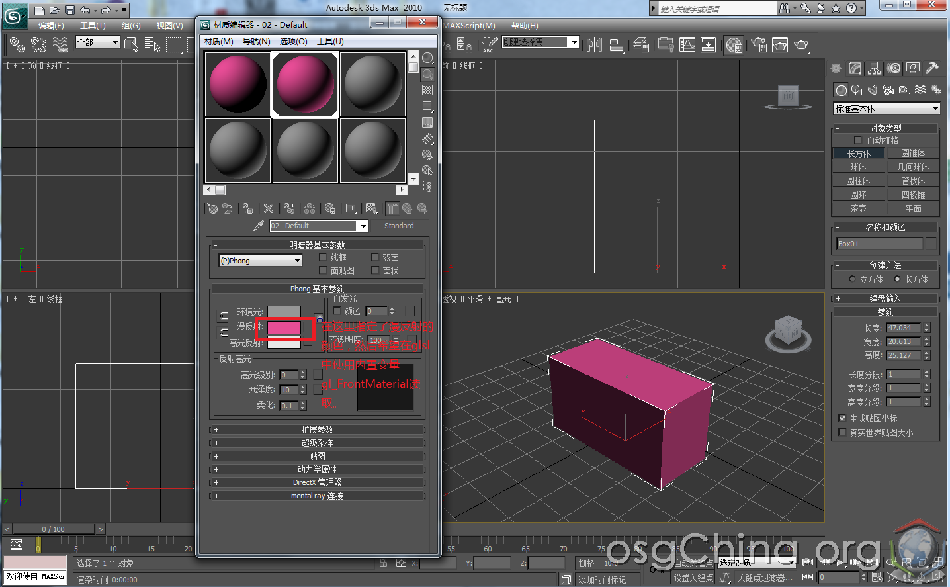Select the Space Warps wave icon
The width and height of the screenshot is (950, 587).
(x=920, y=90)
